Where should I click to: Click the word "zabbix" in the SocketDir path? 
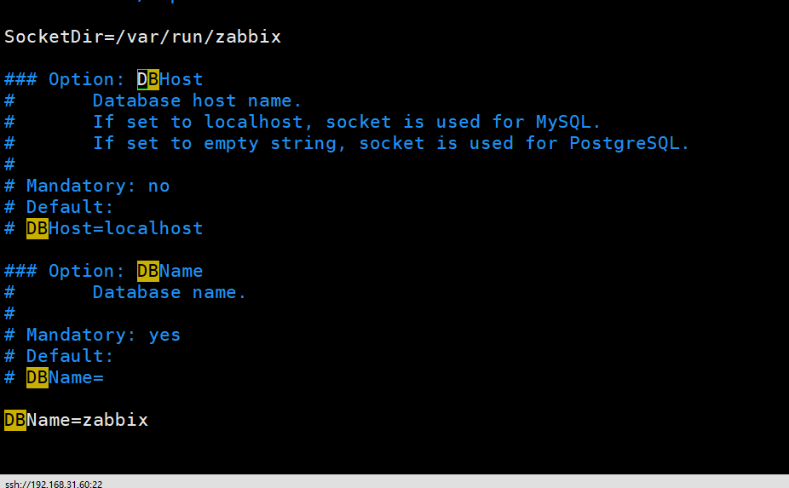(248, 37)
